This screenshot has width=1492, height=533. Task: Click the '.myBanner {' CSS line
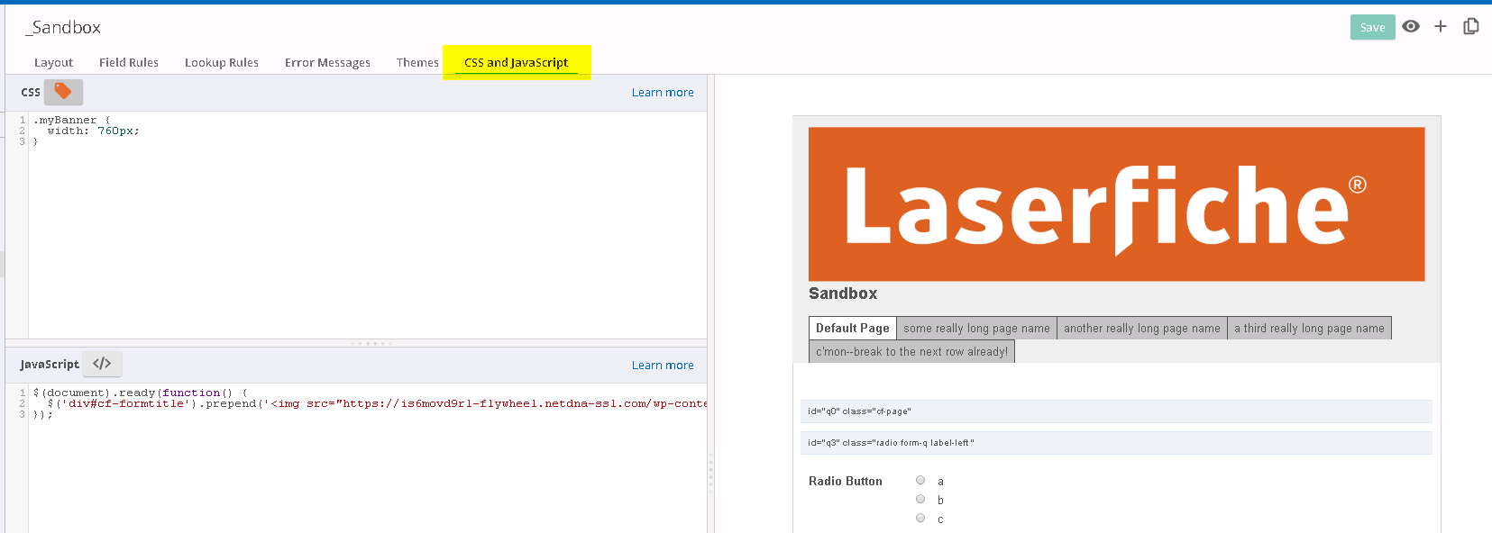pyautogui.click(x=71, y=120)
